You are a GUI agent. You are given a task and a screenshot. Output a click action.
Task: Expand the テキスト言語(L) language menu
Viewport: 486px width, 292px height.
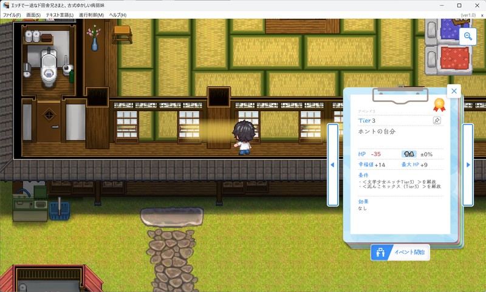pos(60,15)
